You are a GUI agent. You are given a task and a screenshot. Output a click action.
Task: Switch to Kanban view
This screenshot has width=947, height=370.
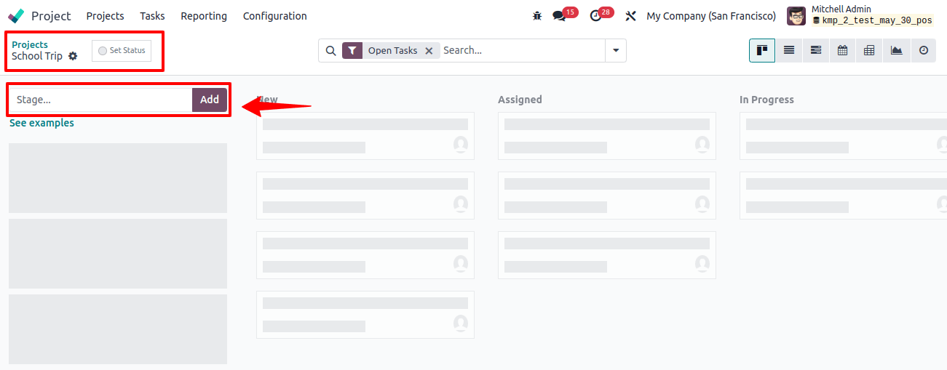click(762, 50)
